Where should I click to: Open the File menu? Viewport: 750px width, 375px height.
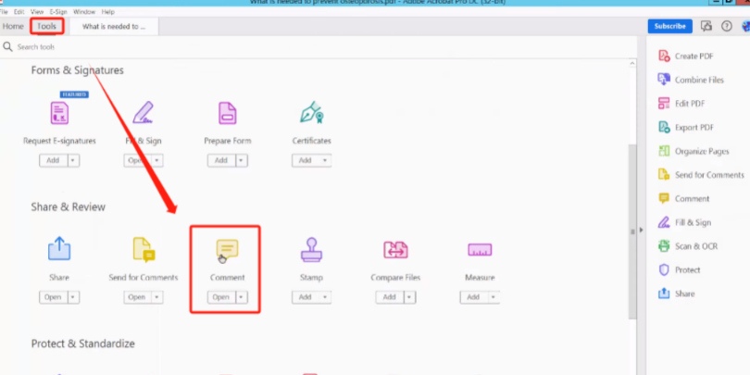click(x=4, y=11)
